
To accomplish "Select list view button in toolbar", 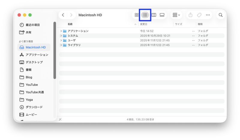I will click(145, 15).
